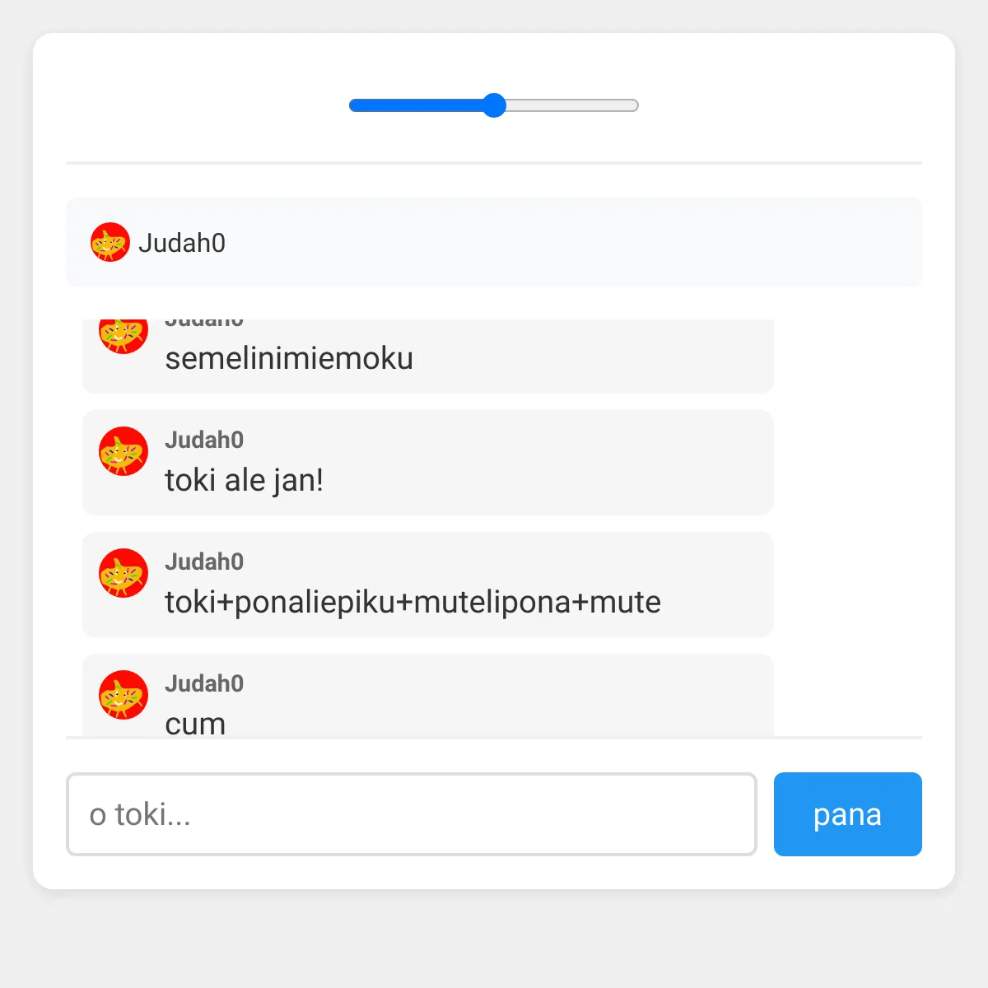
Task: Click the partly hidden username at top of chat list
Action: point(204,323)
